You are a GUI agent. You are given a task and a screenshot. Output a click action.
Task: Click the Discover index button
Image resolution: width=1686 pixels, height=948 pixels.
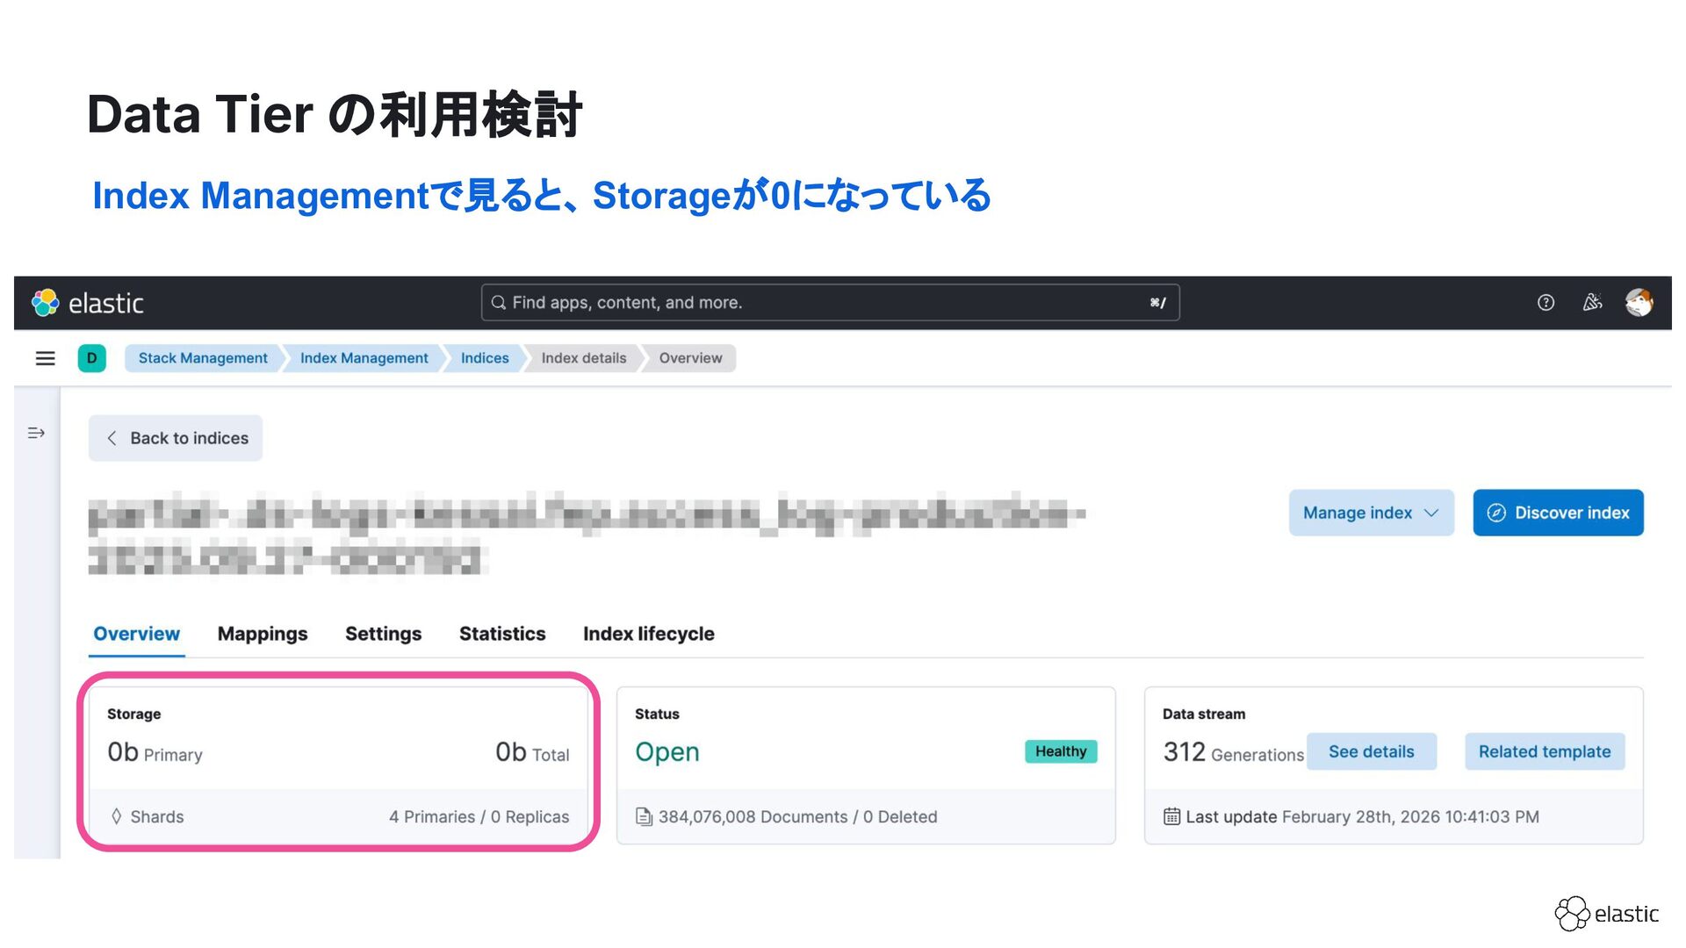[1558, 513]
